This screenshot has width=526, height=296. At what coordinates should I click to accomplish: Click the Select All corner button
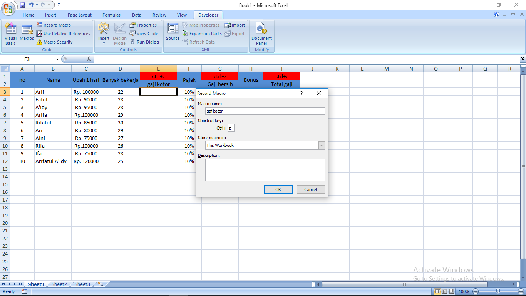click(x=5, y=69)
